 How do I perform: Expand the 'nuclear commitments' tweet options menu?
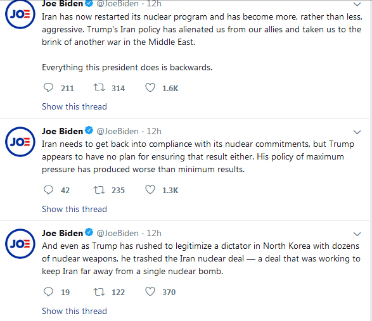[x=357, y=132]
